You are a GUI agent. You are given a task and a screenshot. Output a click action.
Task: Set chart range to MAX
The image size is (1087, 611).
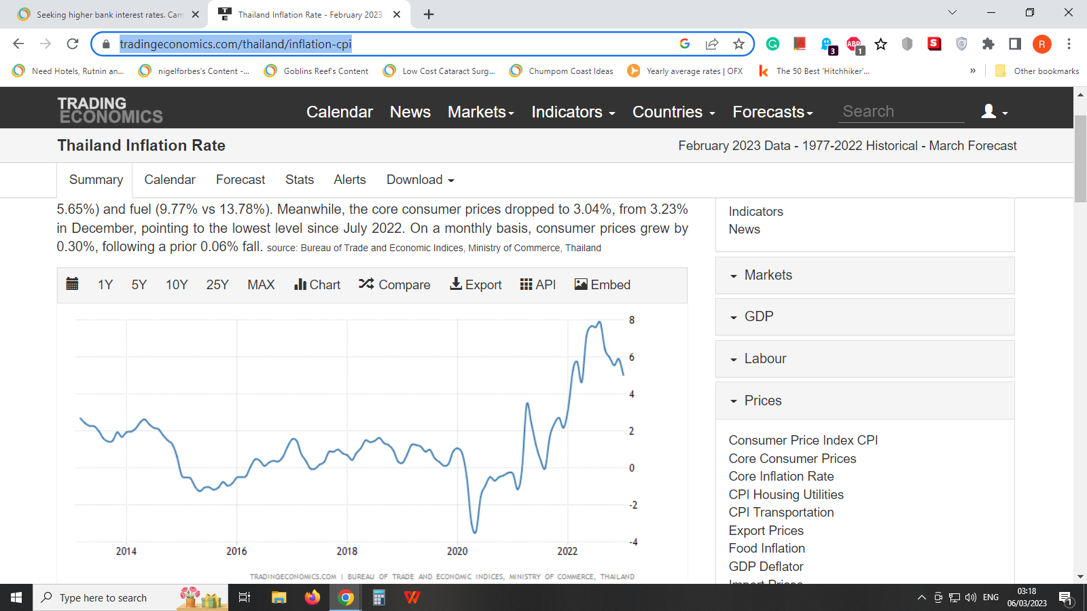click(x=261, y=284)
